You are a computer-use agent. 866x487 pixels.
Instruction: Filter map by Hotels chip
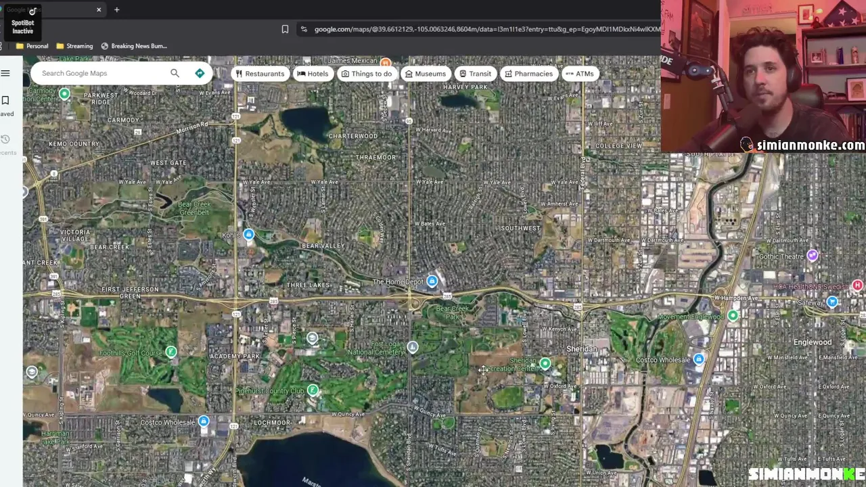[x=313, y=74]
